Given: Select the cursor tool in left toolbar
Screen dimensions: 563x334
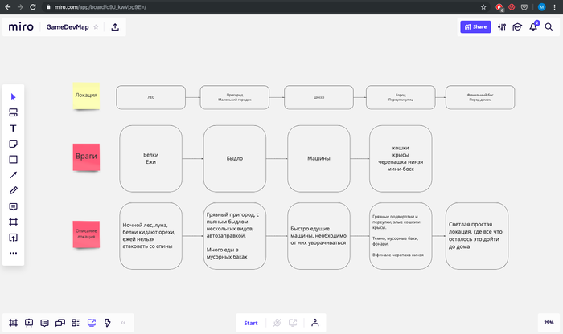Looking at the screenshot, I should 14,97.
